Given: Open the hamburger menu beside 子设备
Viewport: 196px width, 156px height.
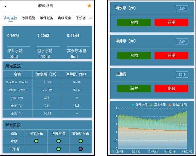Looking at the screenshot, I should point(90,18).
